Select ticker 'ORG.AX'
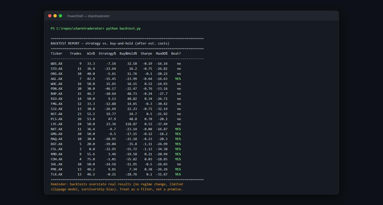Screen dimensions: 383x205 [x=56, y=74]
